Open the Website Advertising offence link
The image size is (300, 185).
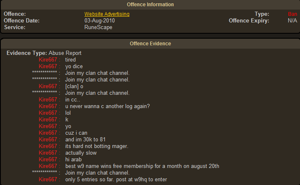point(107,14)
